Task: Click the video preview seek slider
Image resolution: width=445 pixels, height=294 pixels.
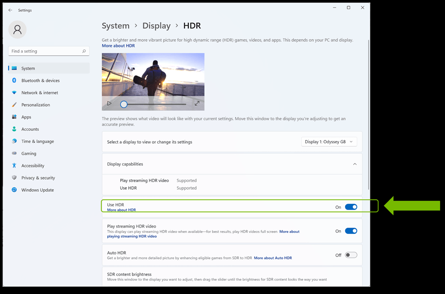Action: (155, 104)
